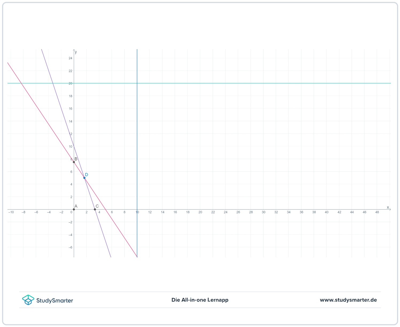
Task: Click x-axis tick label 30
Action: (x=263, y=212)
